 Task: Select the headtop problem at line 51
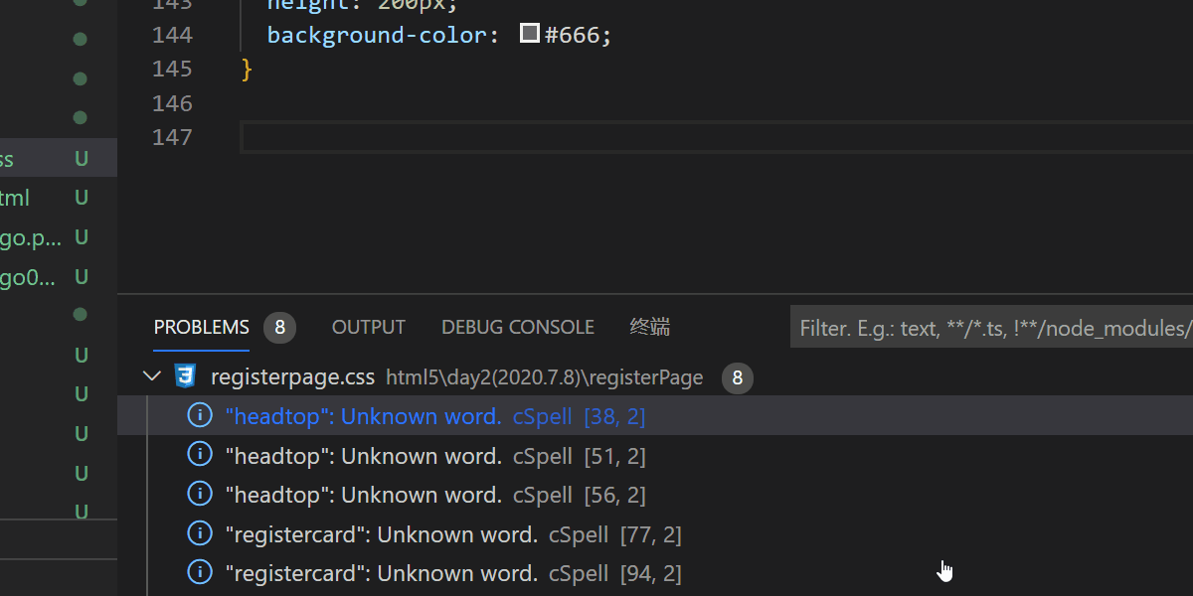[363, 454]
